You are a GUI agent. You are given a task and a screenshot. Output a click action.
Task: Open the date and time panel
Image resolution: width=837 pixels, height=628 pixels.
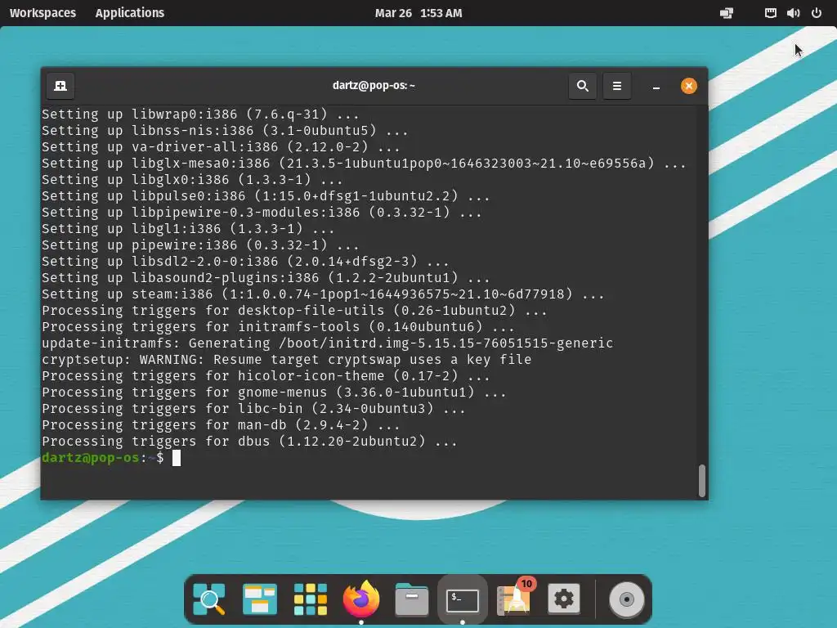[x=418, y=13]
